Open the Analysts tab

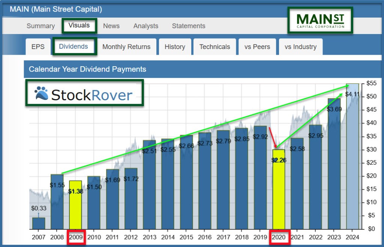146,26
